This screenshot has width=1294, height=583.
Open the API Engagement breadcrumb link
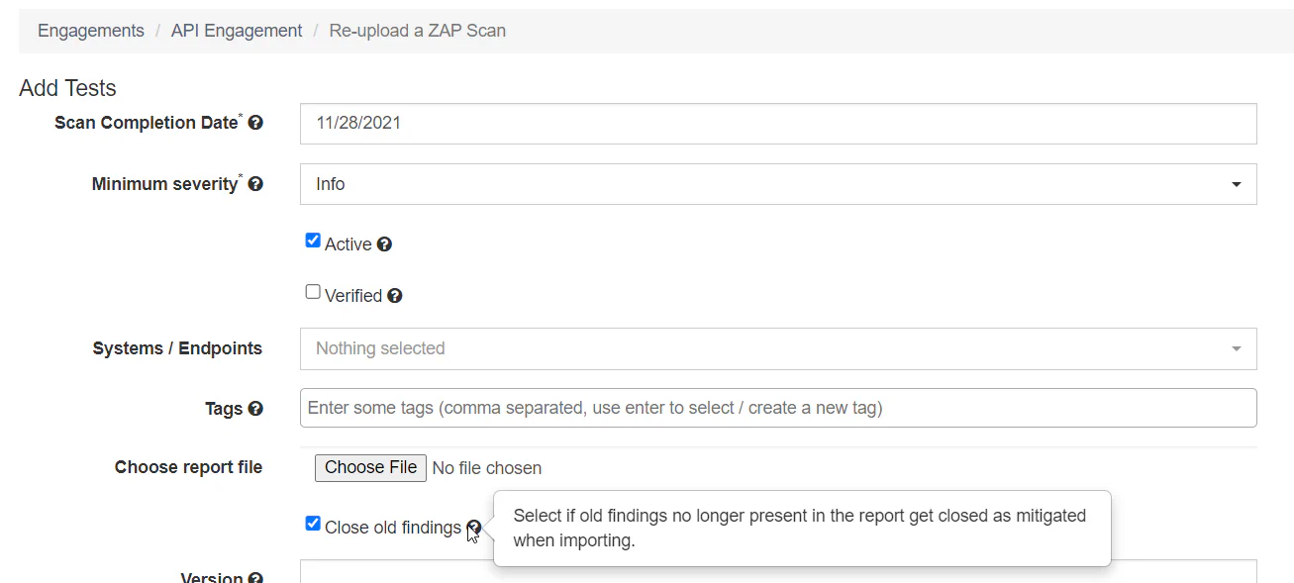point(236,30)
